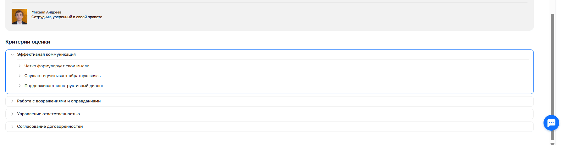
Task: Expand chevron beside Слушает и учитывает обратную связь
Action: click(x=19, y=76)
